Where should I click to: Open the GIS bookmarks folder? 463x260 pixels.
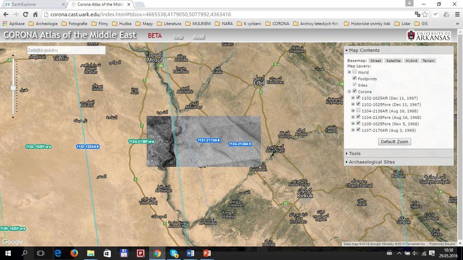(x=421, y=23)
